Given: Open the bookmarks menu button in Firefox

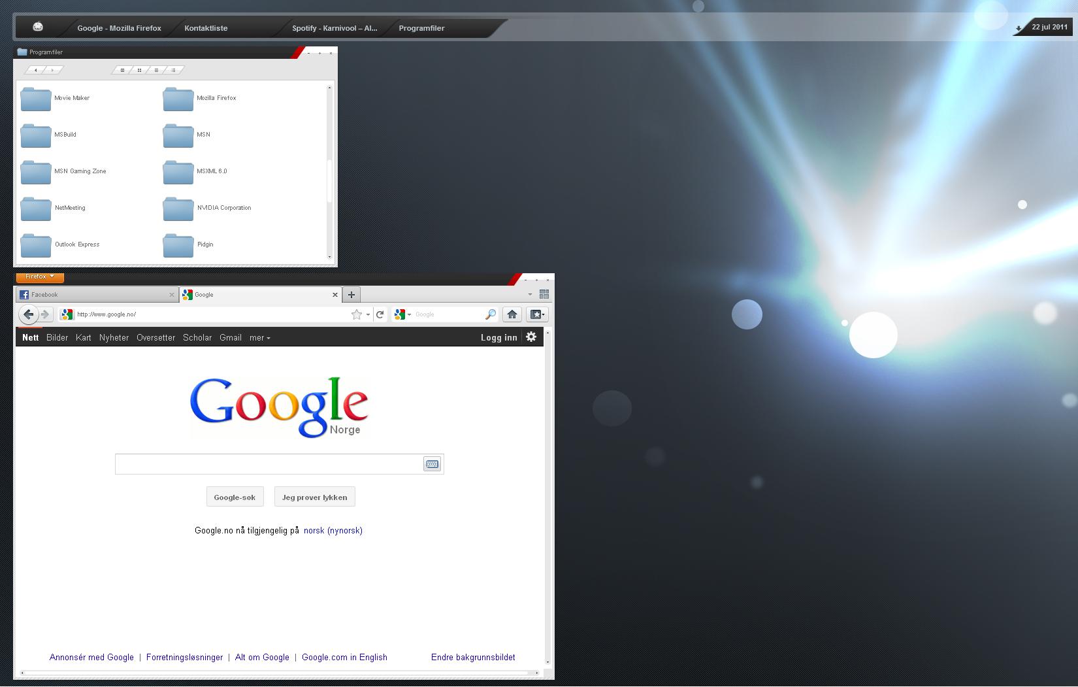Looking at the screenshot, I should (x=537, y=314).
